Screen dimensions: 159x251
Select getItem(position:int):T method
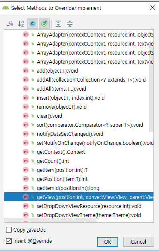[x=79, y=170]
